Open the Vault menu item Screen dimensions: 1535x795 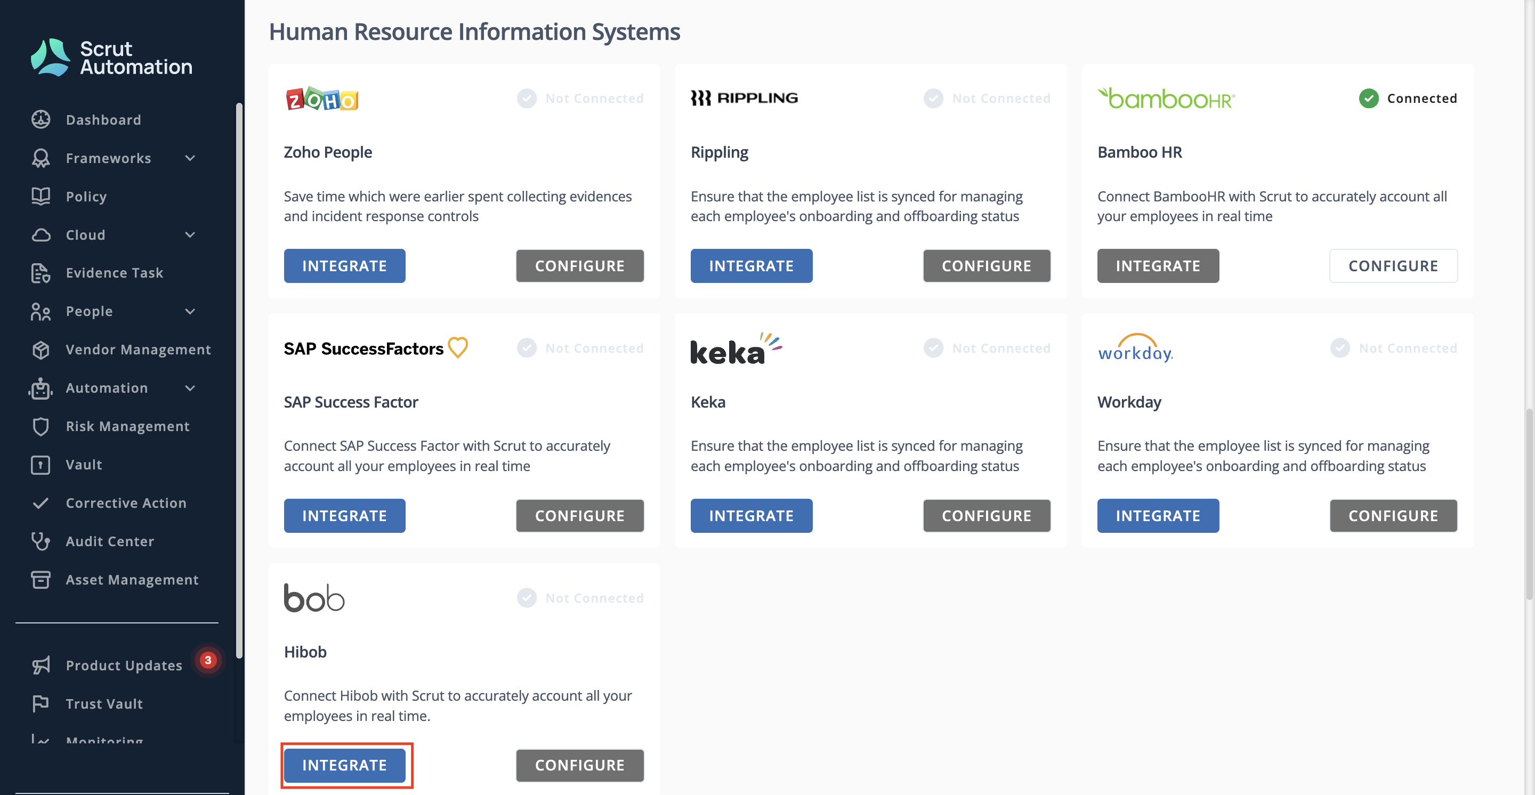pyautogui.click(x=84, y=465)
